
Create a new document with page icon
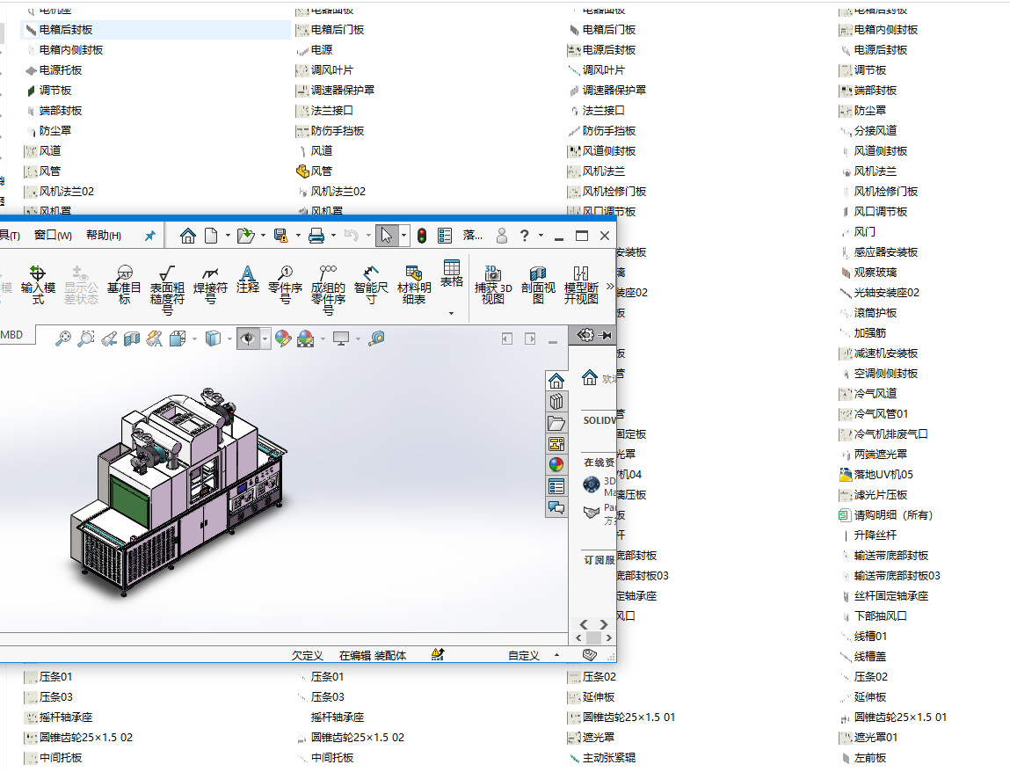[x=211, y=236]
